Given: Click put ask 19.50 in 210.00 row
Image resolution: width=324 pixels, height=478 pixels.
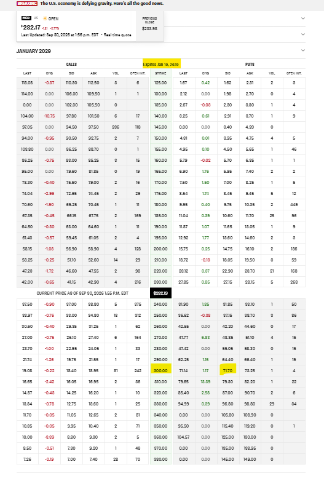Looking at the screenshot, I should (250, 260).
